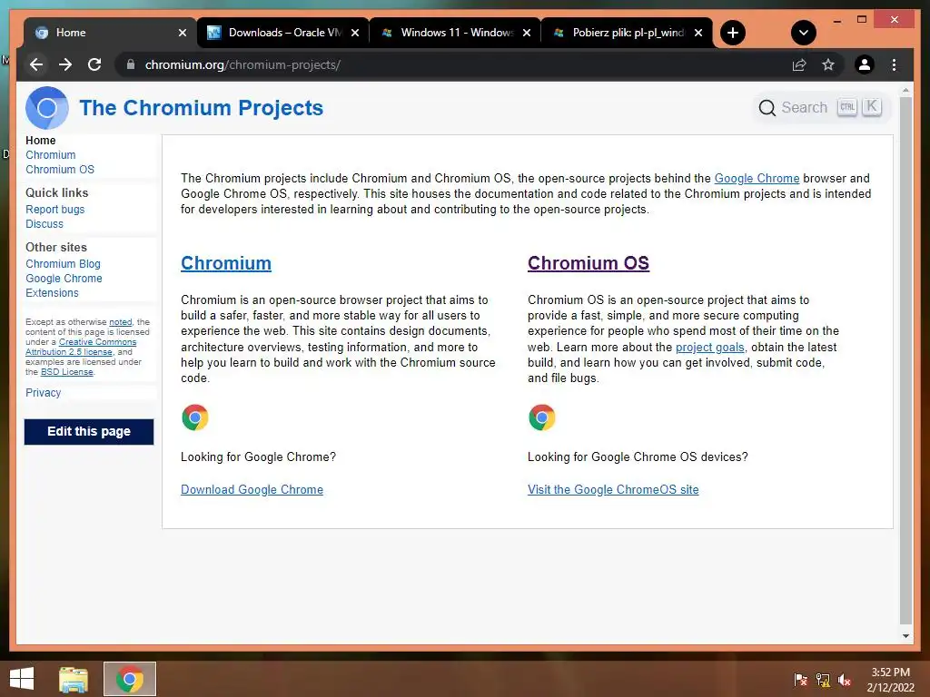The width and height of the screenshot is (930, 697).
Task: Click the Chrome logo under Chromium OS section
Action: (541, 417)
